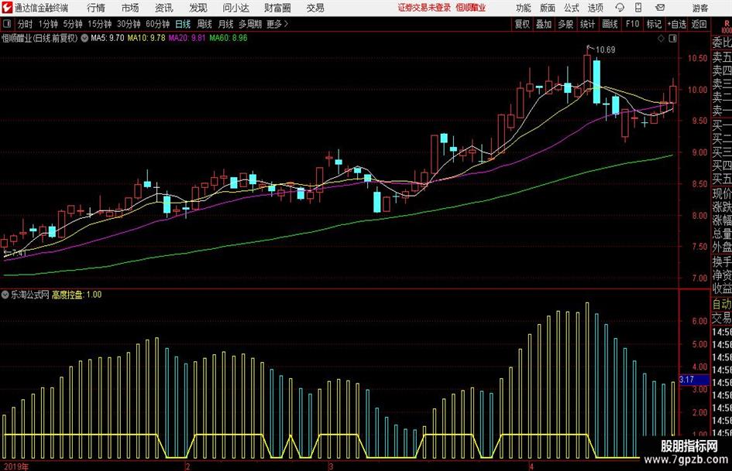Viewport: 732px width, 471px height.
Task: Switch to the 1分钟 timeframe
Action: [x=48, y=24]
